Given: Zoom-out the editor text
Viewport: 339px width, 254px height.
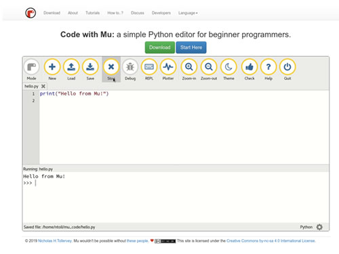Looking at the screenshot, I should click(209, 67).
